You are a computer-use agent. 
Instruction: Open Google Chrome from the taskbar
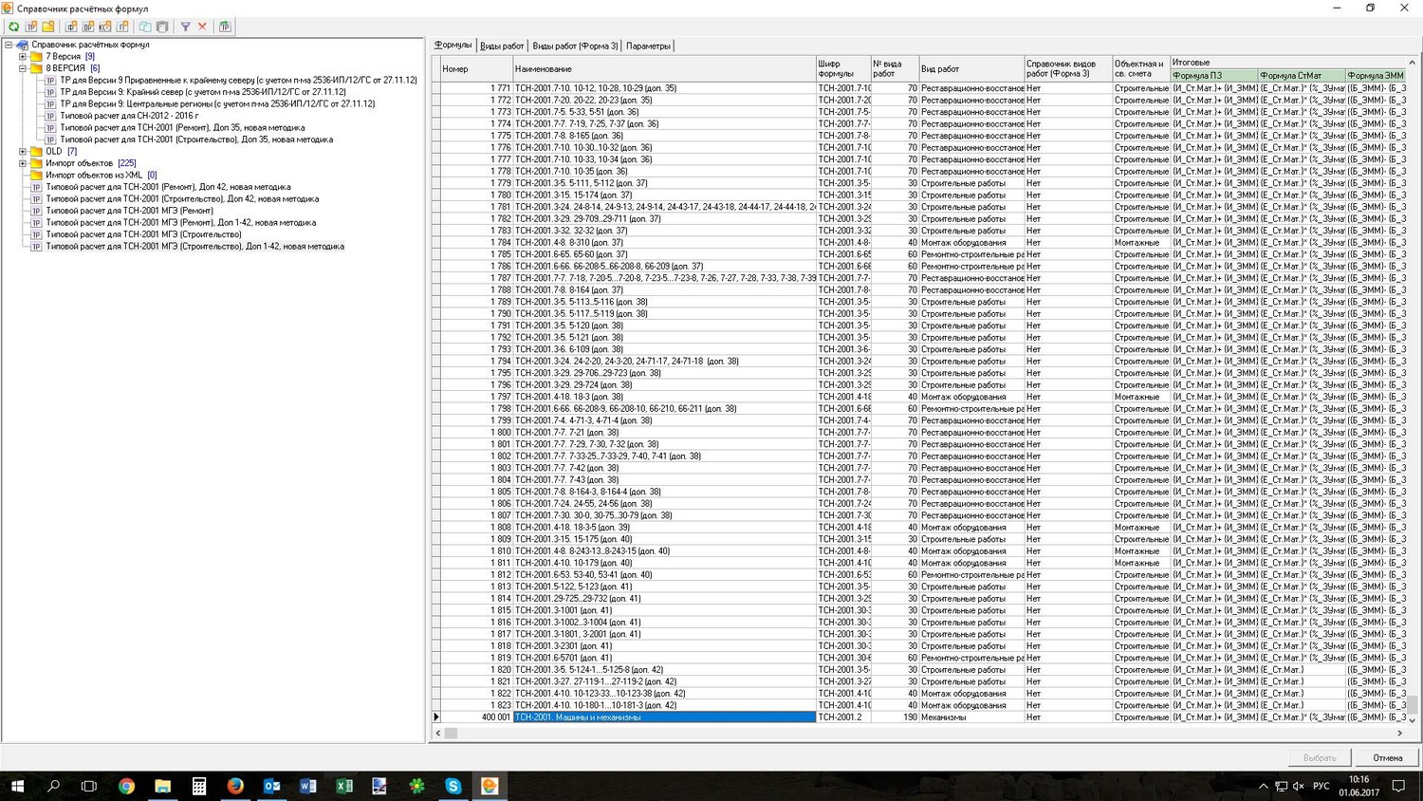coord(126,786)
